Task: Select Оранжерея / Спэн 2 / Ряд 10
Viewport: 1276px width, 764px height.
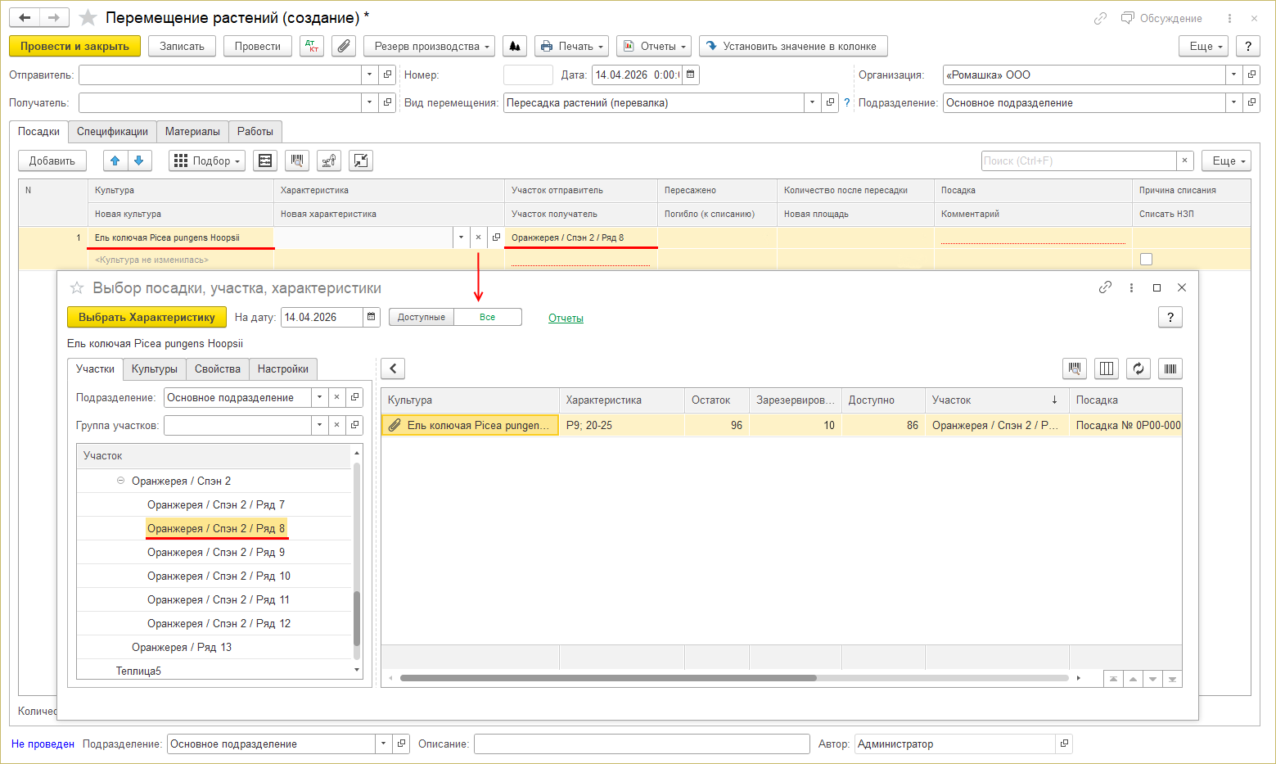Action: click(219, 576)
